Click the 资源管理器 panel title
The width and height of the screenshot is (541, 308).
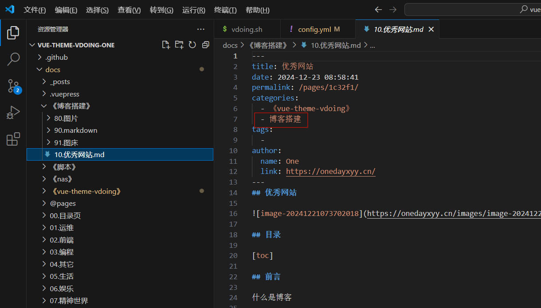[53, 29]
